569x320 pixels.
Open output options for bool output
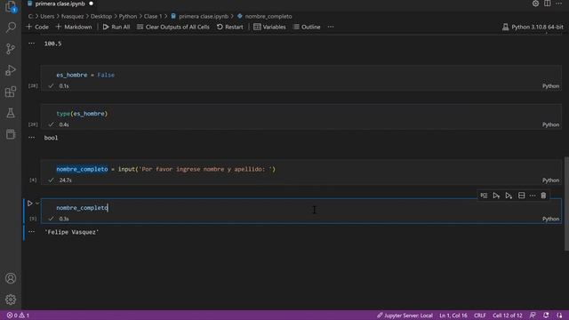tap(32, 138)
